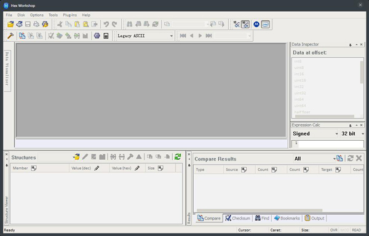Click the Cut scissors icon
The height and width of the screenshot is (236, 369).
60,24
